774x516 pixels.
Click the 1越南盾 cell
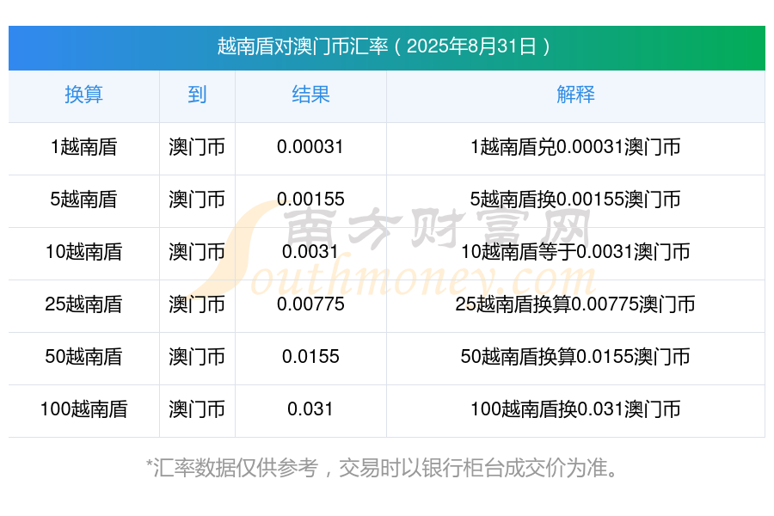click(84, 147)
